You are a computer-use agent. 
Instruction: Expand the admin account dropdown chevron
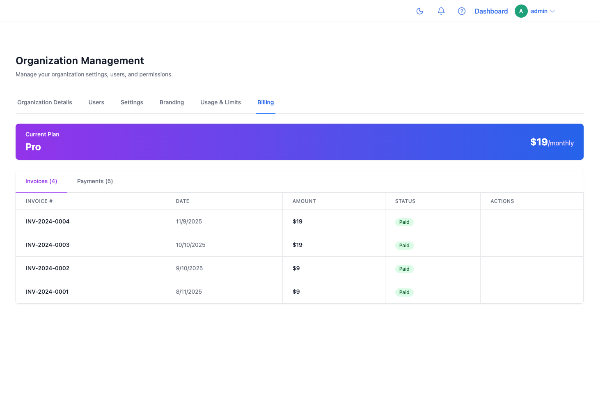[x=553, y=11]
